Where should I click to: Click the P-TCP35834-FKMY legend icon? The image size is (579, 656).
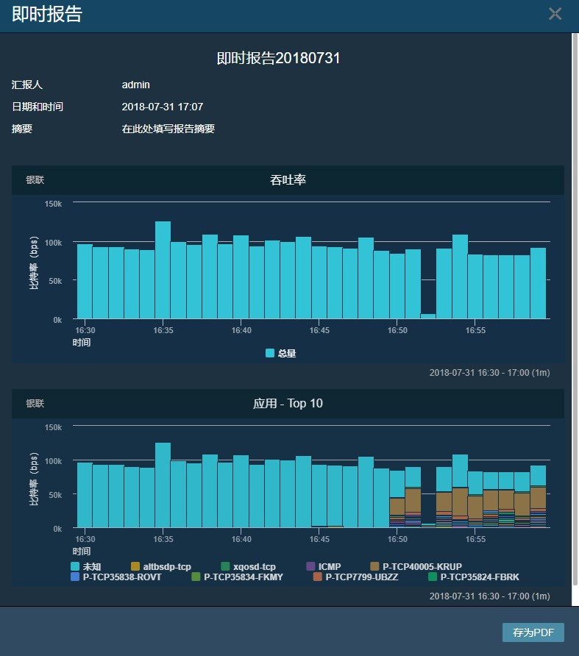(196, 577)
